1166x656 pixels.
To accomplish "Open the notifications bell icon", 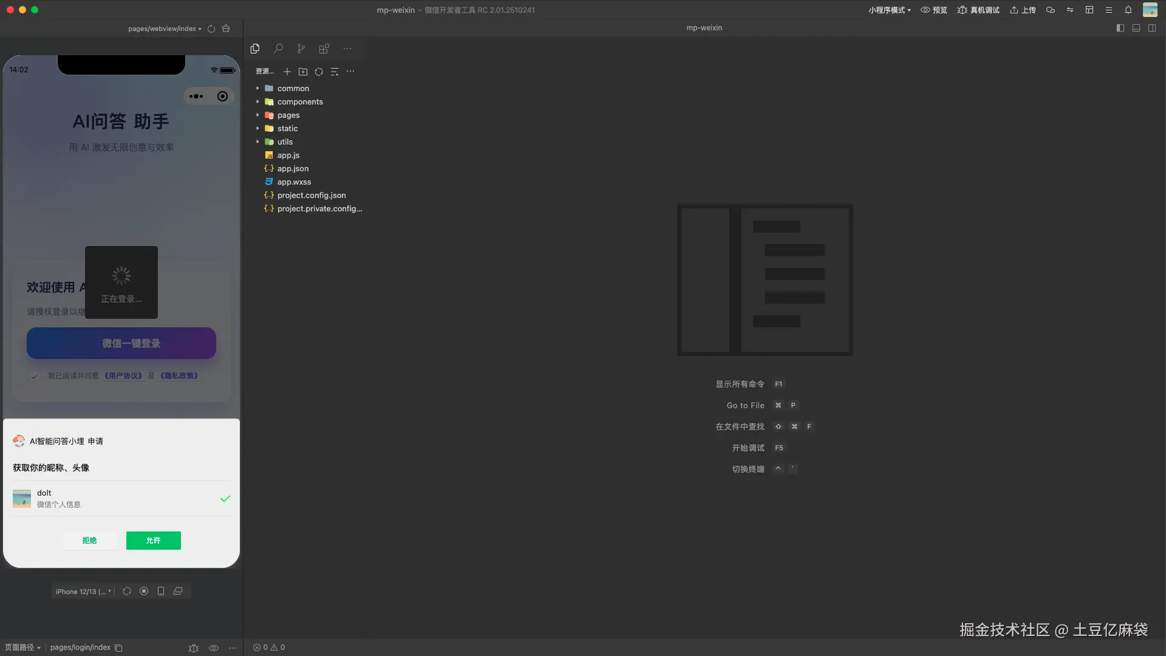I will point(1128,10).
